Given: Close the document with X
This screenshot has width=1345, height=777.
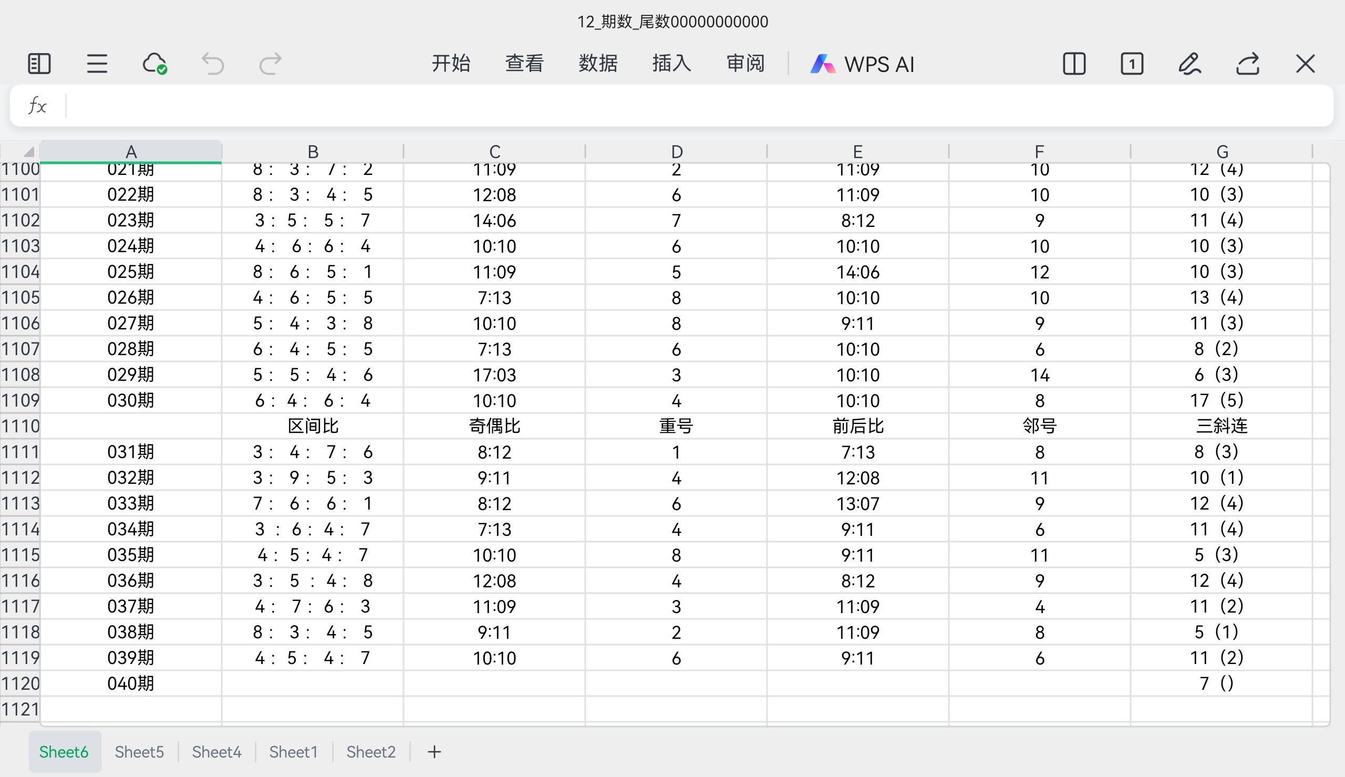Looking at the screenshot, I should (x=1305, y=64).
